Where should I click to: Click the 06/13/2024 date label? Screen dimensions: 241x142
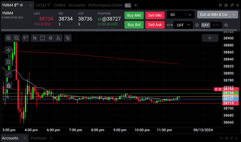(x=203, y=130)
